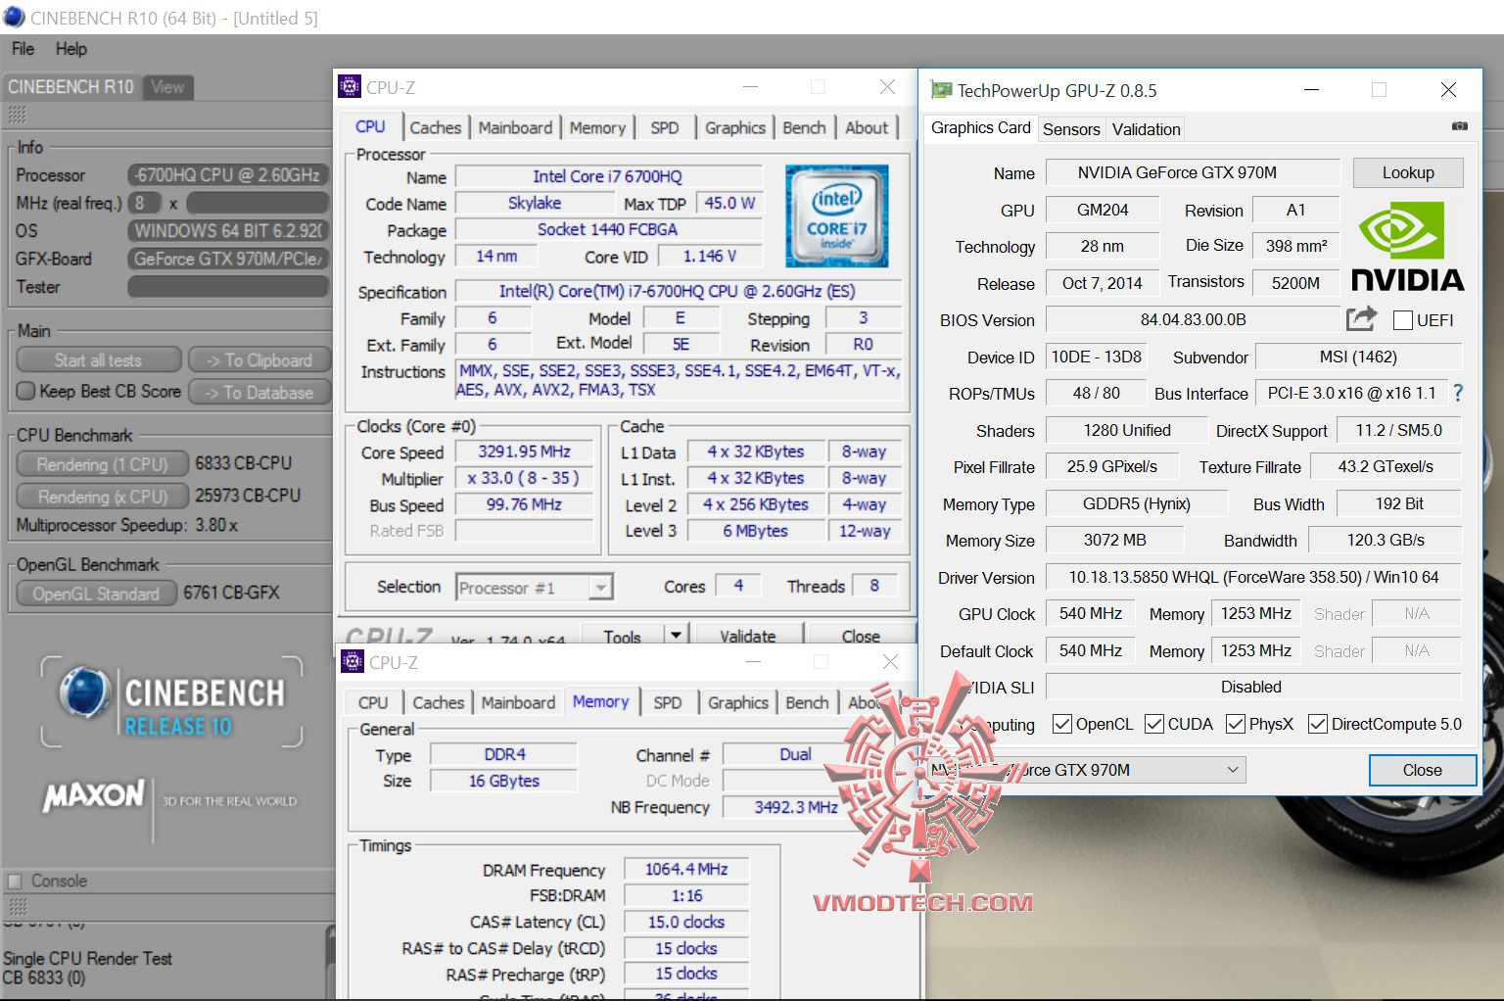1504x1001 pixels.
Task: Click the 25973 CB-CPU score
Action: coord(248,496)
